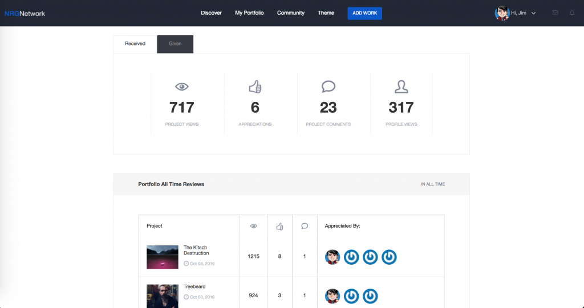This screenshot has width=584, height=308.
Task: Click the PROJECT COMMENTS label
Action: [328, 124]
